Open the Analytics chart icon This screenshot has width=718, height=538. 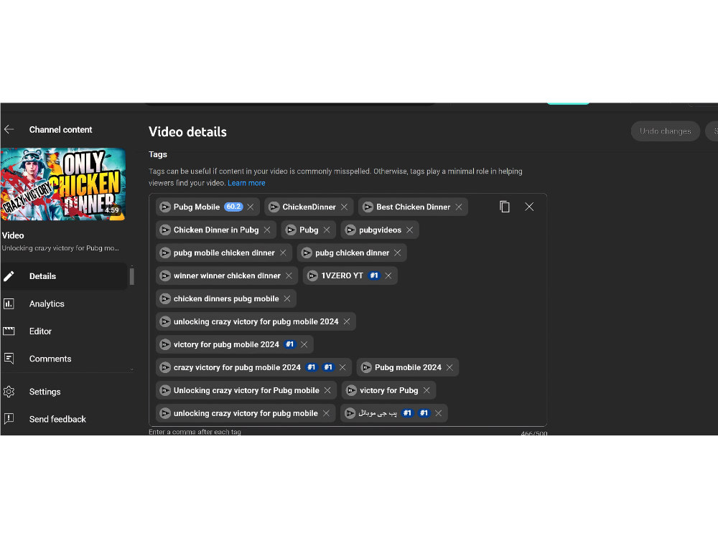(9, 303)
